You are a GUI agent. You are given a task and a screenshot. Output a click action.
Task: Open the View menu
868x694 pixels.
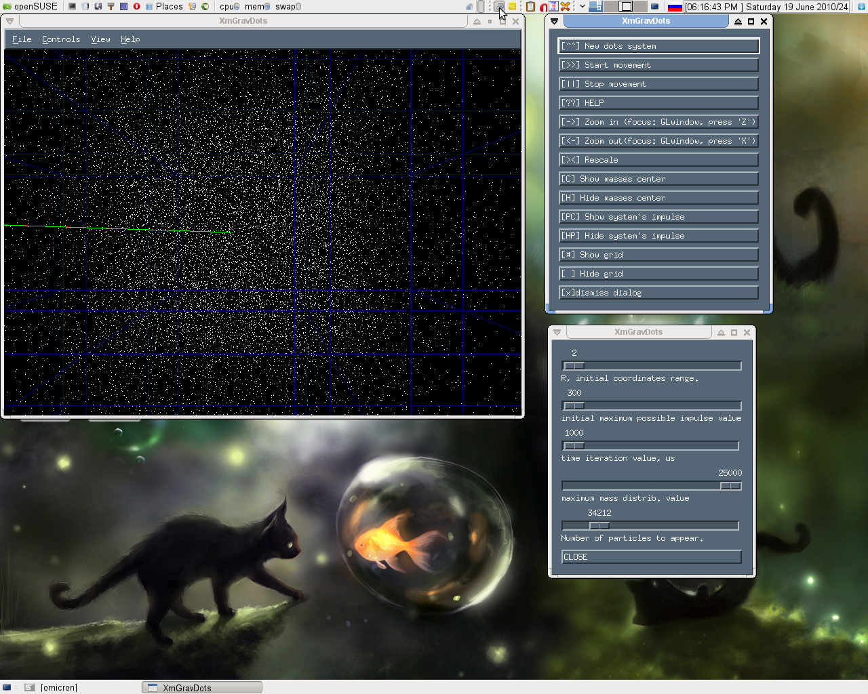(x=100, y=39)
